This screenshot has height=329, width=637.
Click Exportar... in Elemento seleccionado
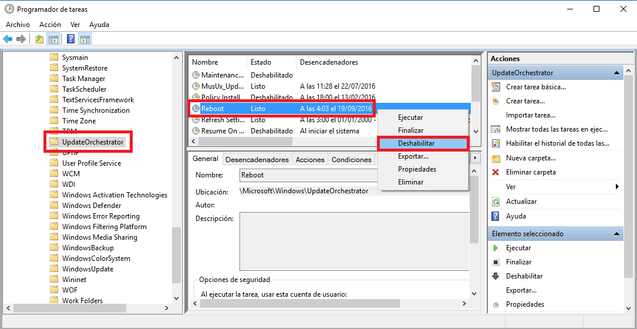point(521,290)
